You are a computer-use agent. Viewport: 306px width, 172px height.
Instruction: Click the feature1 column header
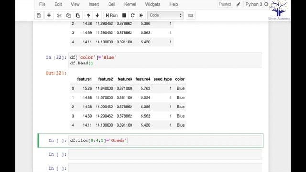85,79
